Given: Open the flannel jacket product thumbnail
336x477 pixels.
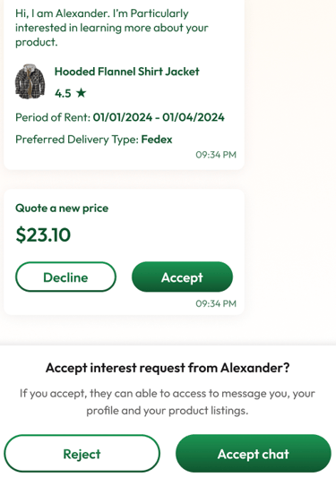Looking at the screenshot, I should tap(30, 81).
